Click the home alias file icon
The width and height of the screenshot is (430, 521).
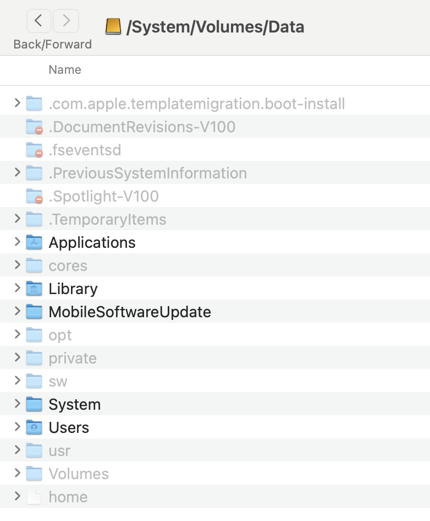point(34,497)
